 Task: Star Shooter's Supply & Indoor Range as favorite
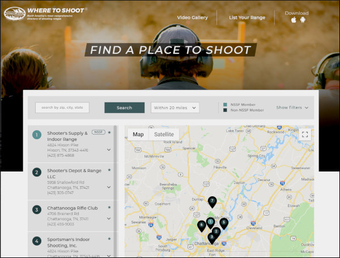point(109,132)
